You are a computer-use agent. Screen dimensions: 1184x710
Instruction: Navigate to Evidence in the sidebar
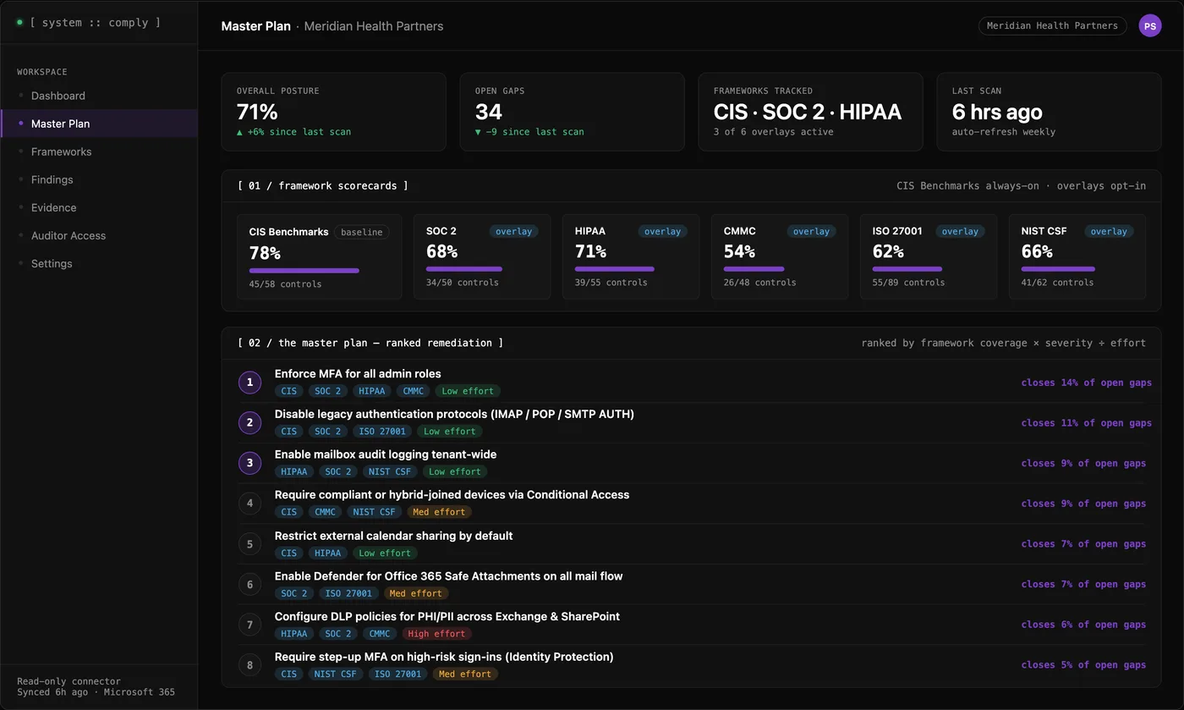tap(99, 207)
